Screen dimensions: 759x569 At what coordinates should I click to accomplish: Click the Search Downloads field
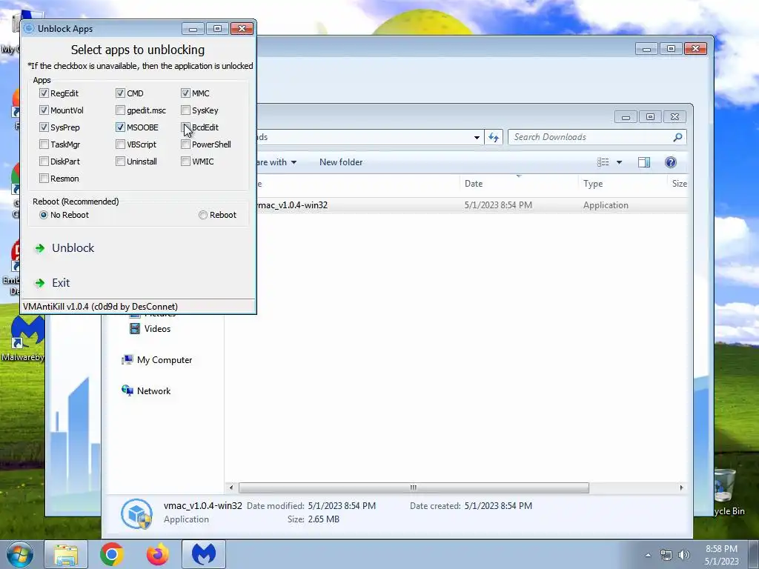597,137
